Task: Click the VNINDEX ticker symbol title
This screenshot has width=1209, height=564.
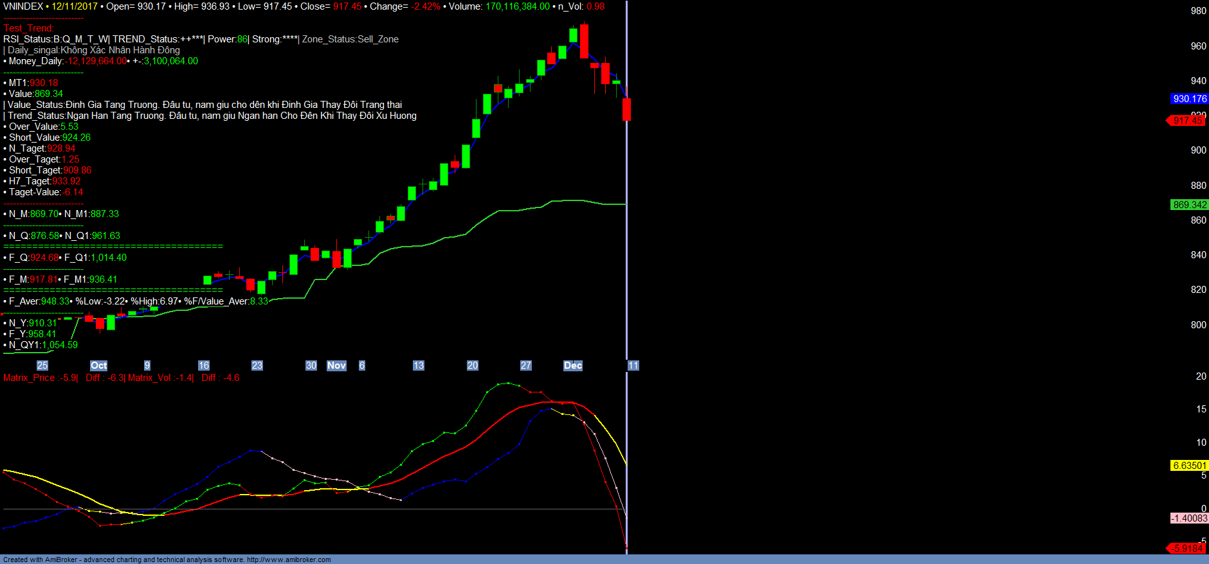Action: 23,6
